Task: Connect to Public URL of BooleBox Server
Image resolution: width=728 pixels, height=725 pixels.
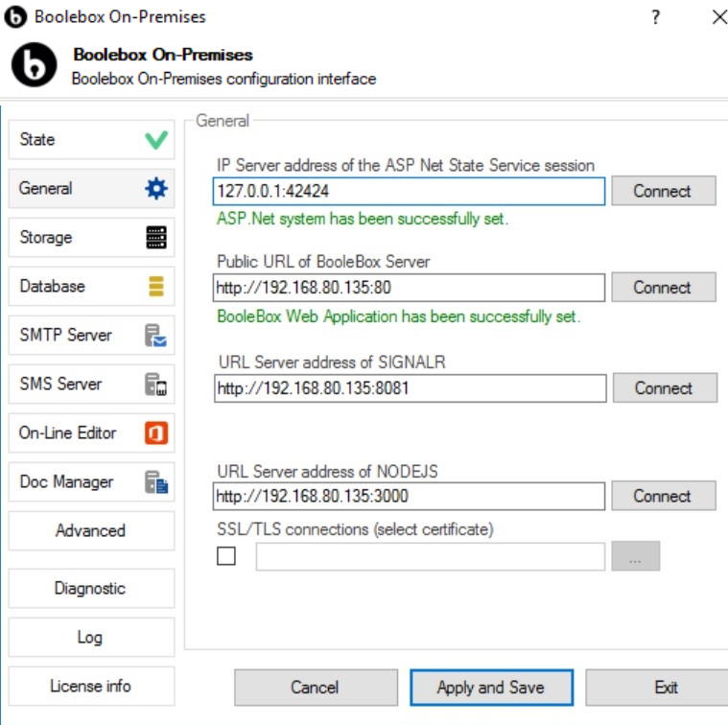Action: 664,288
